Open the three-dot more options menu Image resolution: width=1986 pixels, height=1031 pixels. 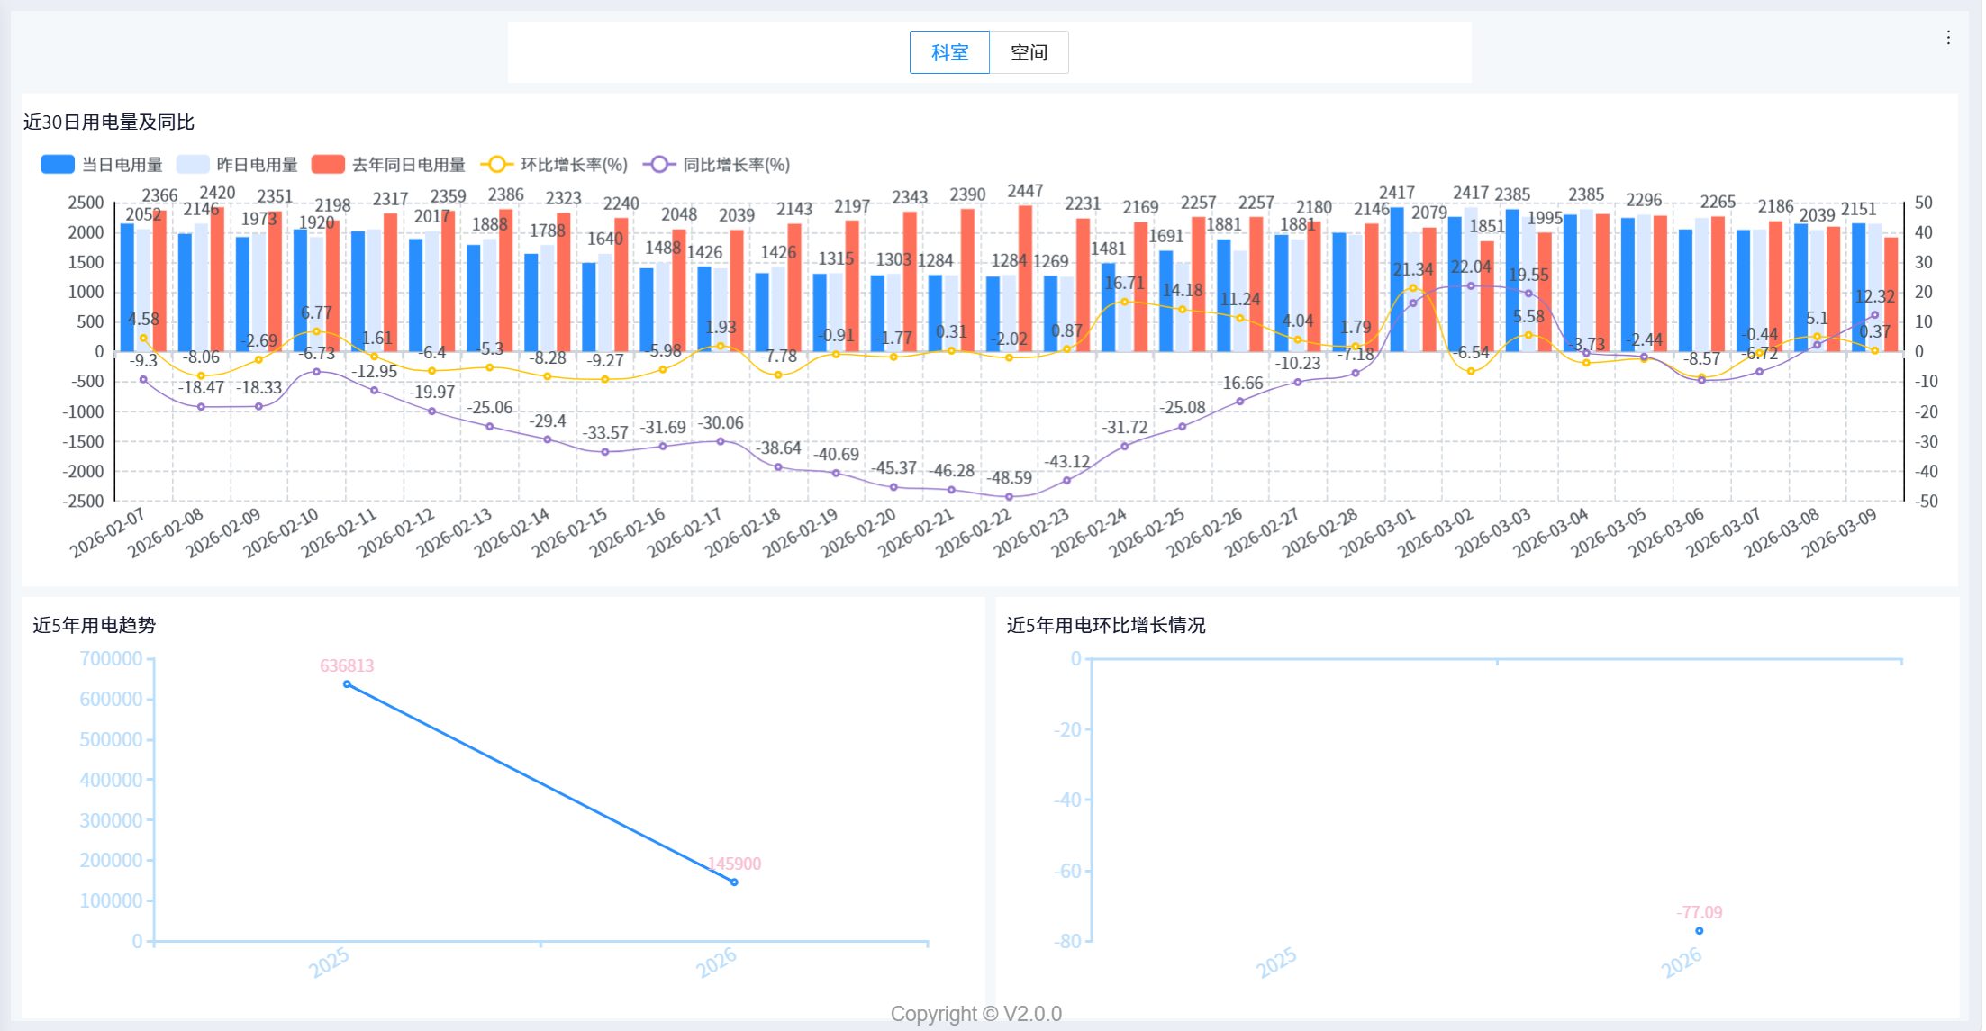[1948, 38]
